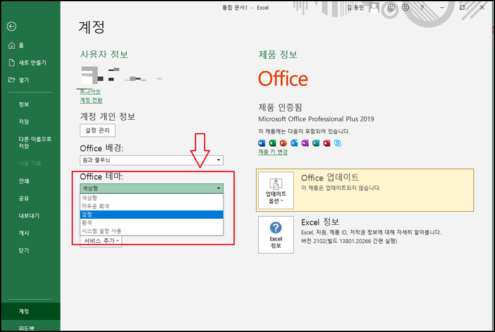Click the home icon in sidebar
This screenshot has width=495, height=332.
pos(12,45)
